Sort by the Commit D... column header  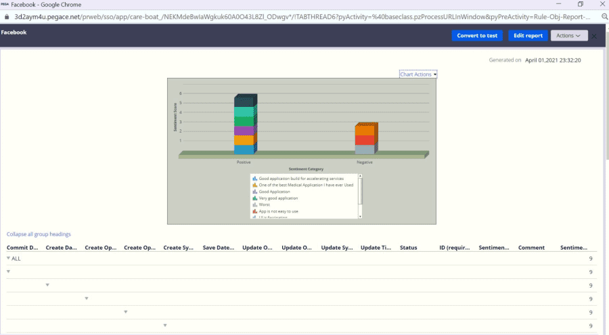click(22, 248)
